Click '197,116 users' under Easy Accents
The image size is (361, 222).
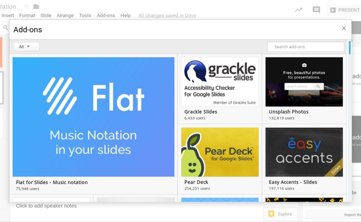coord(282,188)
